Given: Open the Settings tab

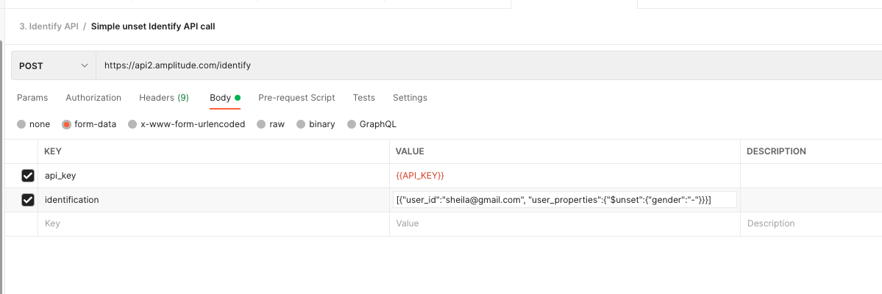Looking at the screenshot, I should coord(410,98).
